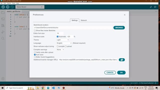Open the Theme dropdown set to Light
160x90 pixels.
click(x=63, y=40)
